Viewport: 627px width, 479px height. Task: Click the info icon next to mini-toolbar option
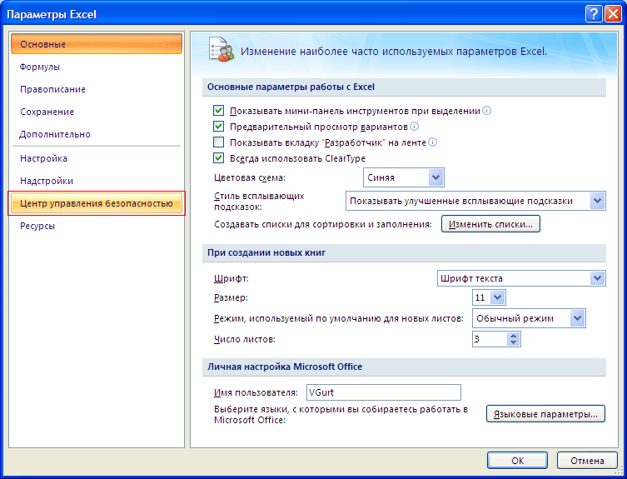click(x=486, y=111)
